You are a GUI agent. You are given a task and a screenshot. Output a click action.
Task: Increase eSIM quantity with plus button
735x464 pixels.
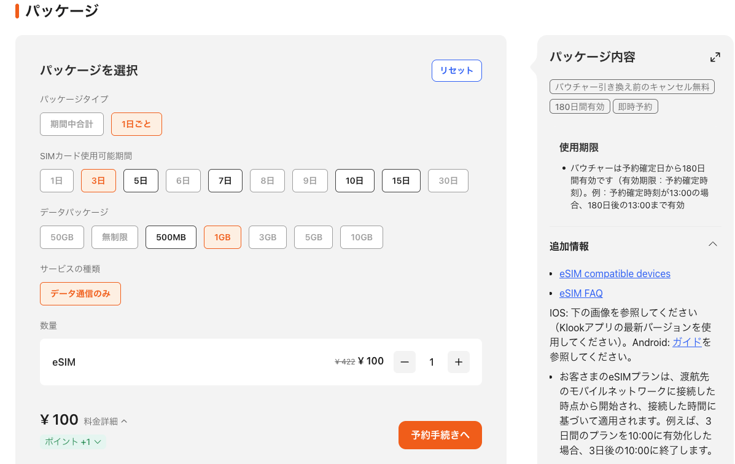[458, 362]
